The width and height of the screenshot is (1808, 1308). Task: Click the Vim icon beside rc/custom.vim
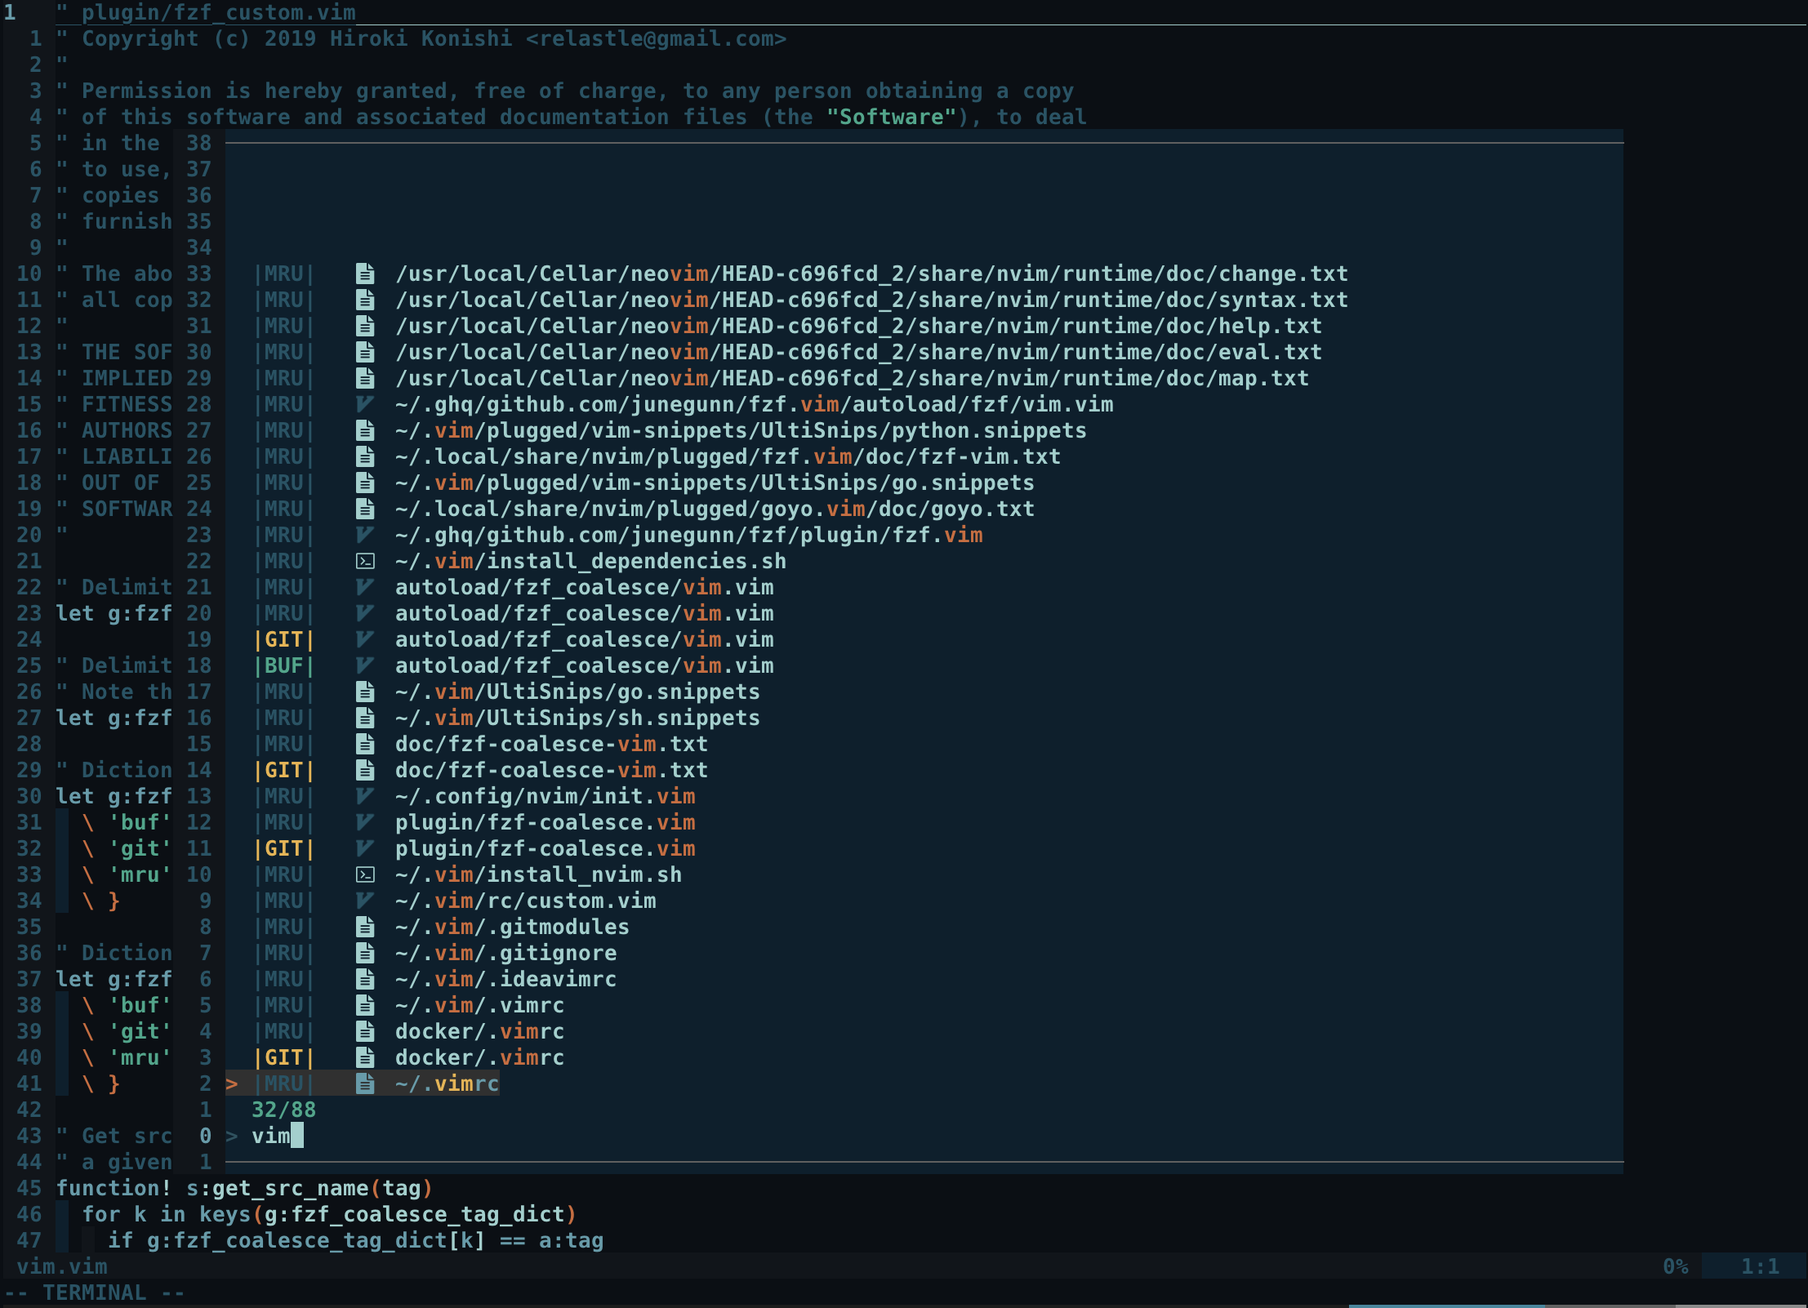pos(365,901)
